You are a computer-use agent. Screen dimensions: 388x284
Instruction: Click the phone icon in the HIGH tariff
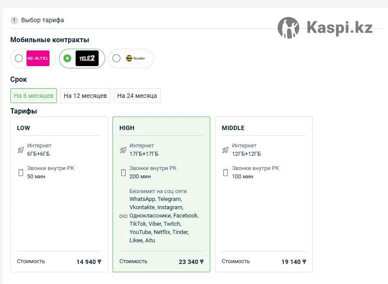(123, 173)
